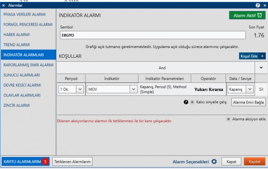Go to Haber Alarmı section
Viewport: 268px width, 169px height.
click(x=17, y=35)
